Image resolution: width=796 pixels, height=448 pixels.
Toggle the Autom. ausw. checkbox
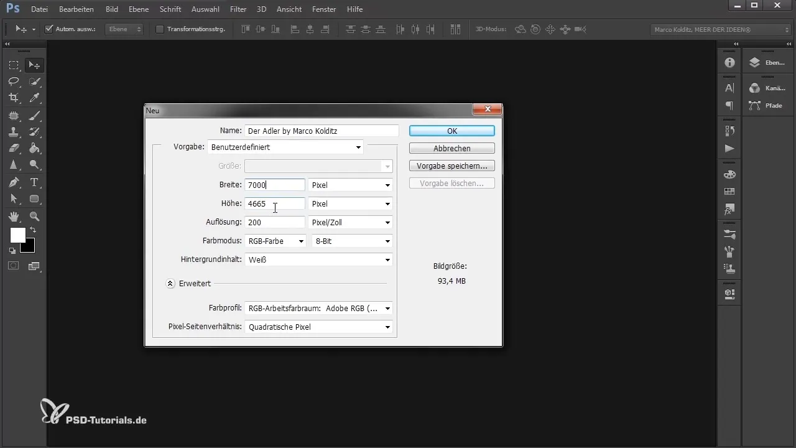[50, 29]
